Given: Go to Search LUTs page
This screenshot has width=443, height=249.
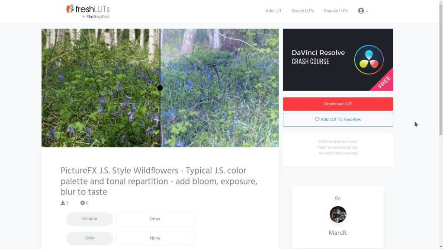Looking at the screenshot, I should (302, 11).
